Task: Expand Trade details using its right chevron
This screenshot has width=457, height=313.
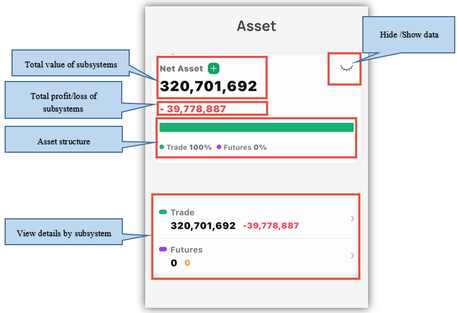Action: tap(352, 219)
